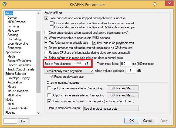
Task: Open Rendering preferences page
Action: coord(14,48)
